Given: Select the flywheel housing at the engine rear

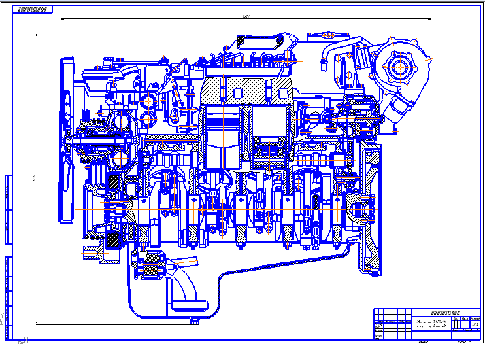Looking at the screenshot, I should point(371,207).
